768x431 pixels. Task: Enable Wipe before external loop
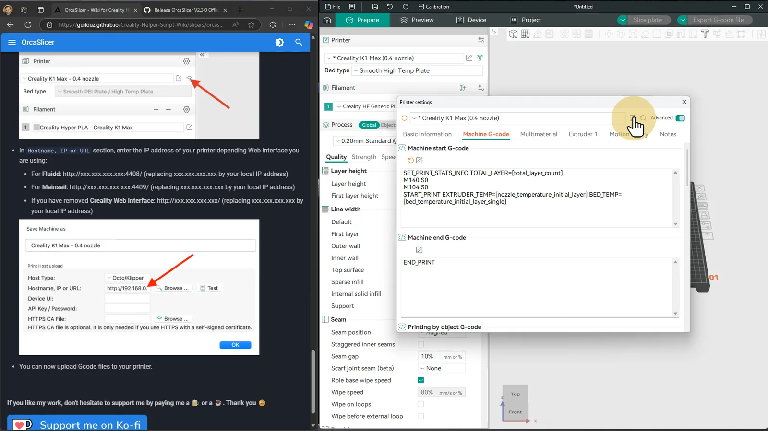pos(421,416)
